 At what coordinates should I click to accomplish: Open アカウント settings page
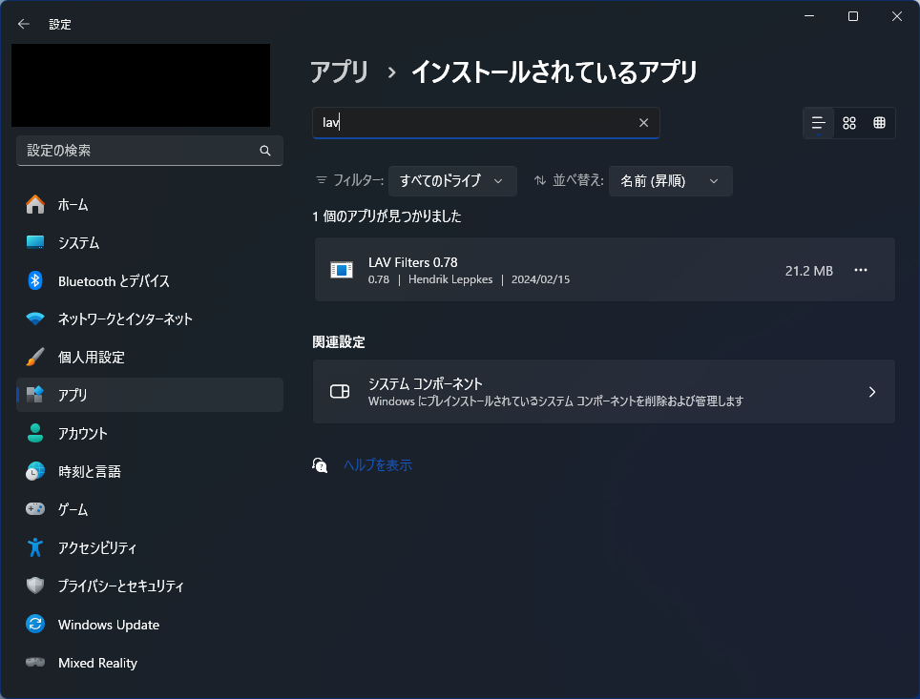150,433
